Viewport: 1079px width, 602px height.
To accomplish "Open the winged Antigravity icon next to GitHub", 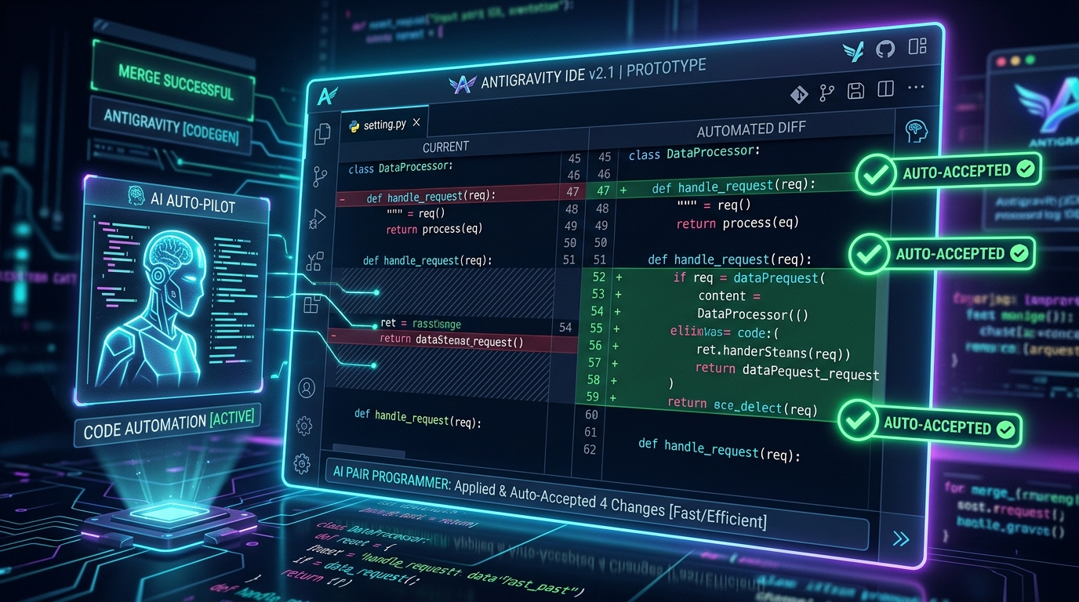I will point(853,53).
